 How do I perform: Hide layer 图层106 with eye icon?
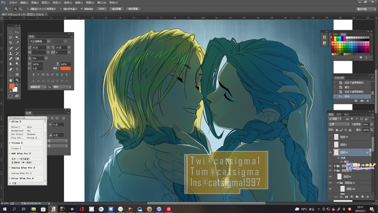point(330,189)
